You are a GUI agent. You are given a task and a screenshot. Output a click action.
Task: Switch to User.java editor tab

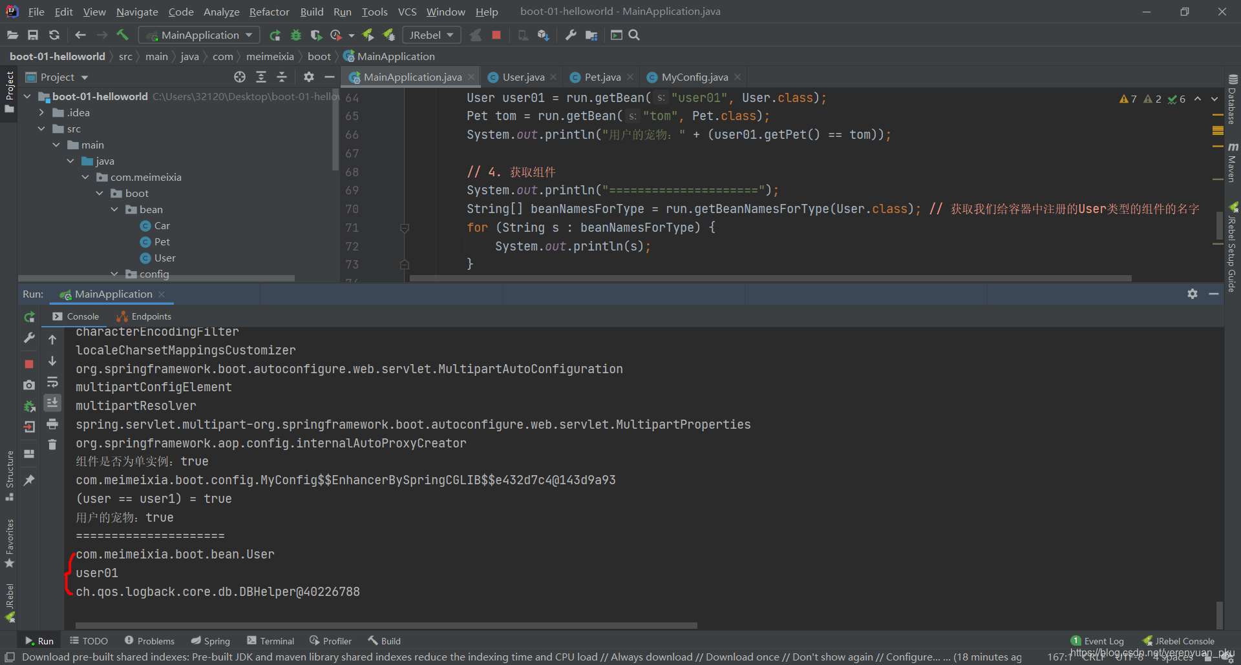[x=522, y=77]
